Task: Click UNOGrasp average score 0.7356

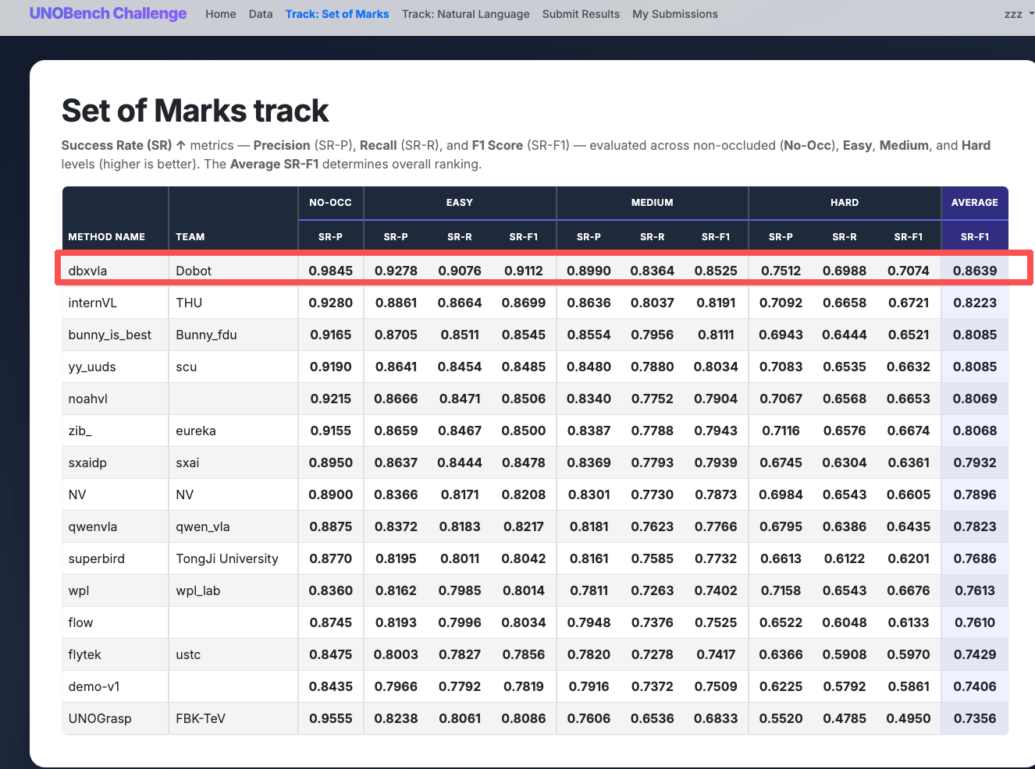Action: (975, 718)
